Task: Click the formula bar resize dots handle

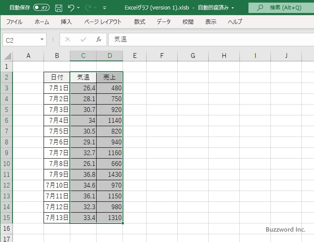Action: [x=53, y=39]
